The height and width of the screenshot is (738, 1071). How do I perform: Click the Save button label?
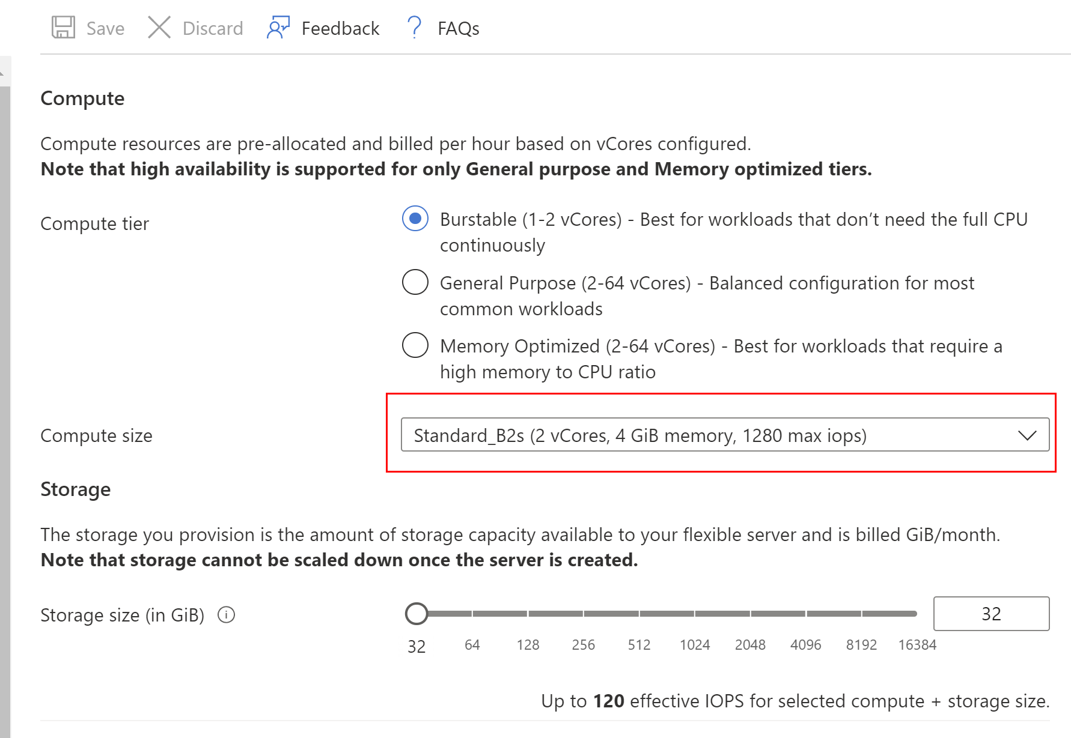click(105, 28)
